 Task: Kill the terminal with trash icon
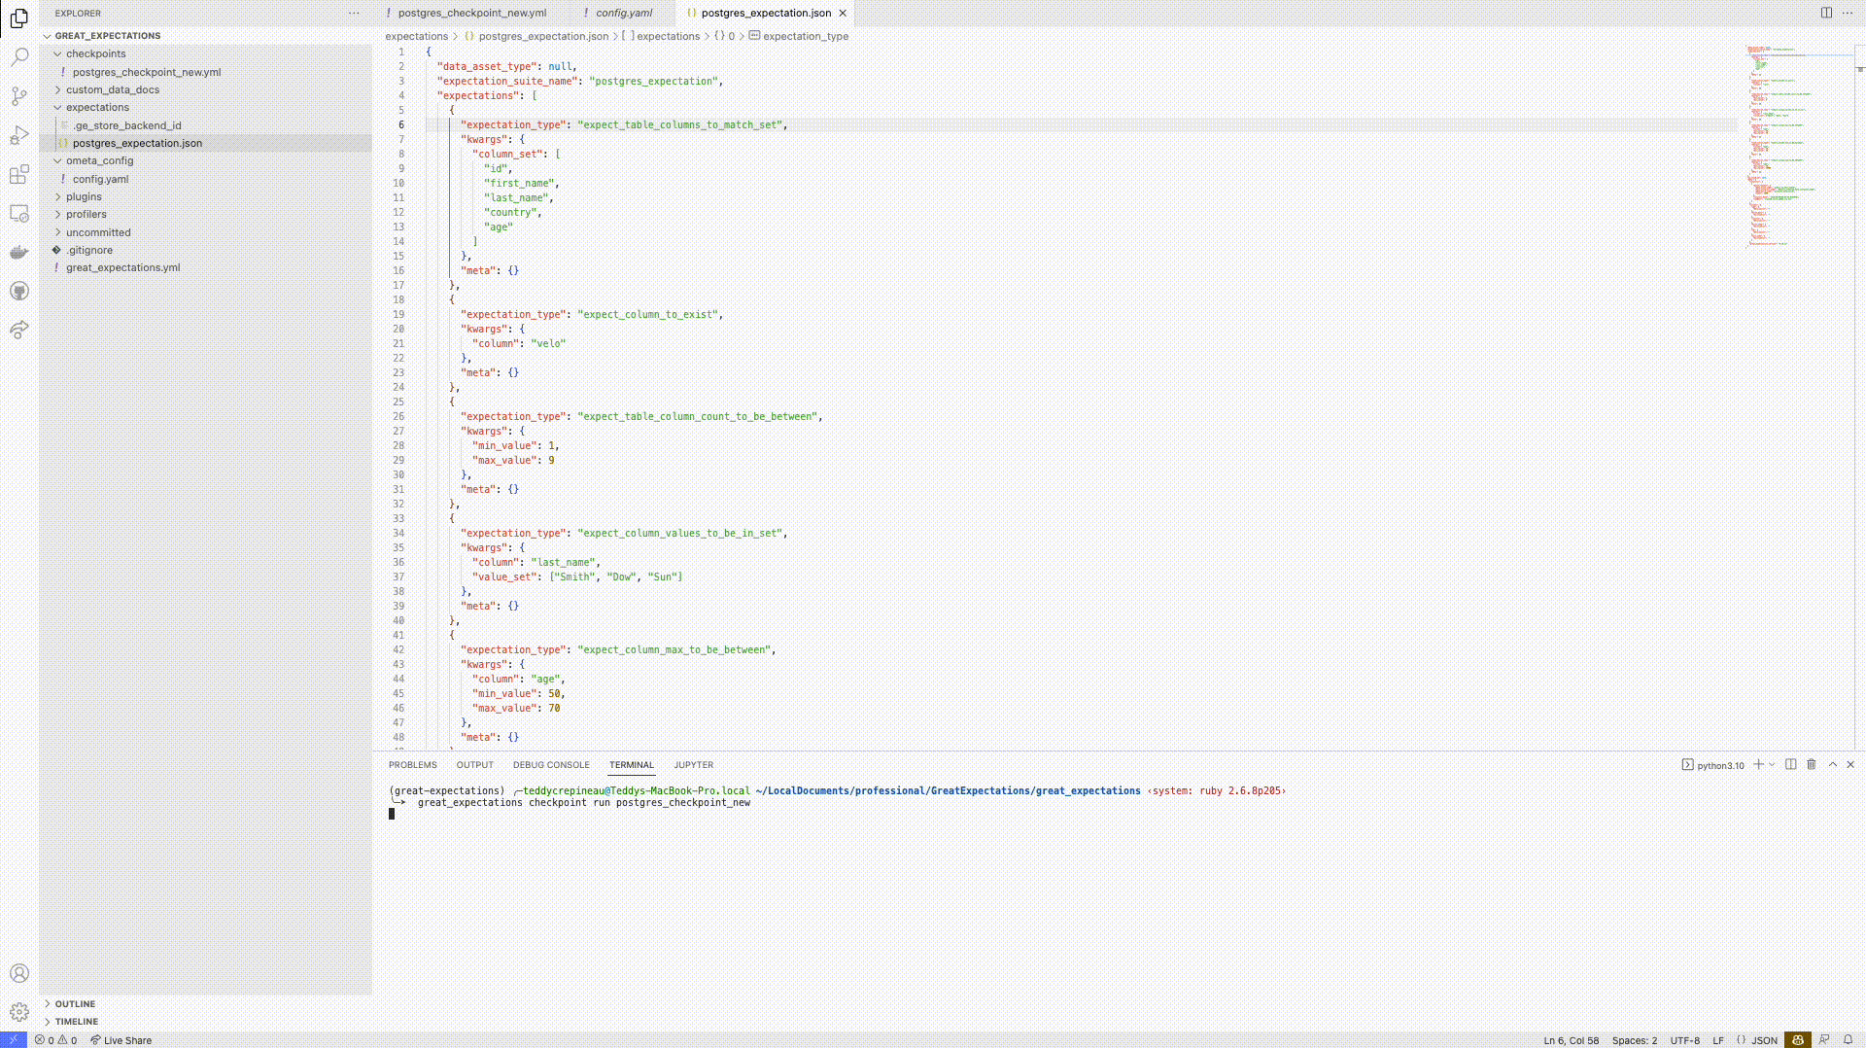point(1812,765)
